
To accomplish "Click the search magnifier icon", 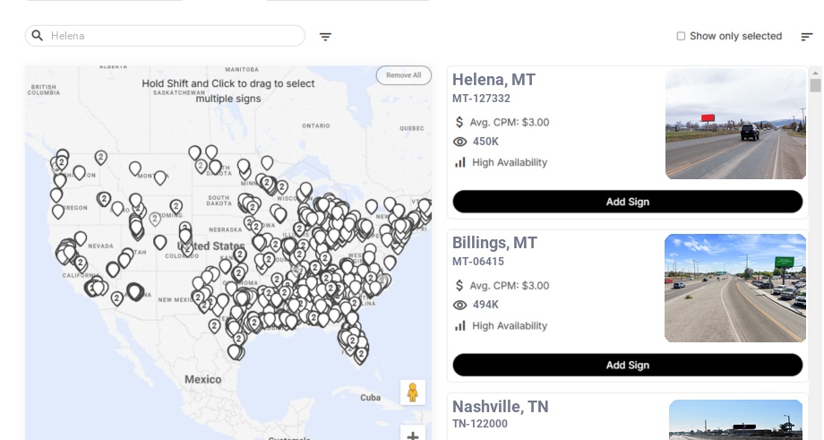I will tap(38, 36).
